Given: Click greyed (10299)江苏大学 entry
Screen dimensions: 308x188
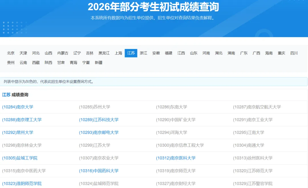Looking at the screenshot, I should pos(95,145).
